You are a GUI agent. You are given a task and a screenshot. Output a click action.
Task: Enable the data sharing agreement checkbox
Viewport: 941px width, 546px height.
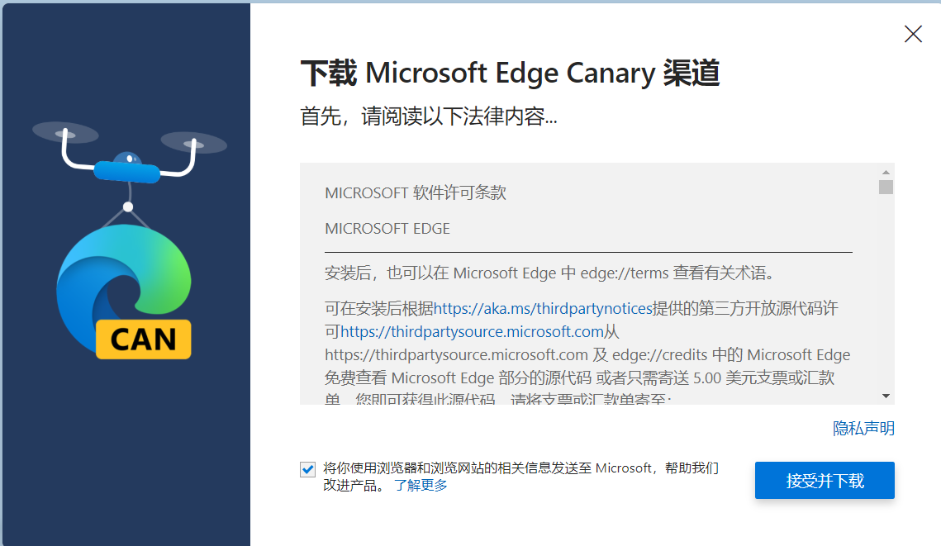[x=307, y=468]
